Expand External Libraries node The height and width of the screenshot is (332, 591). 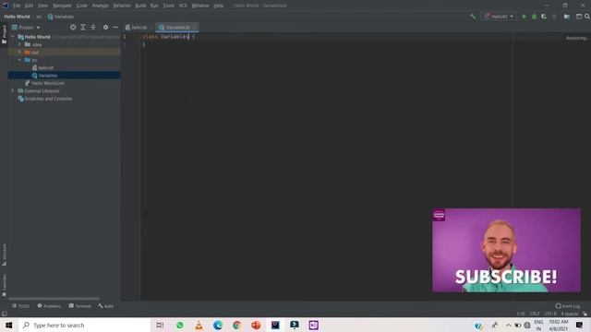point(13,90)
